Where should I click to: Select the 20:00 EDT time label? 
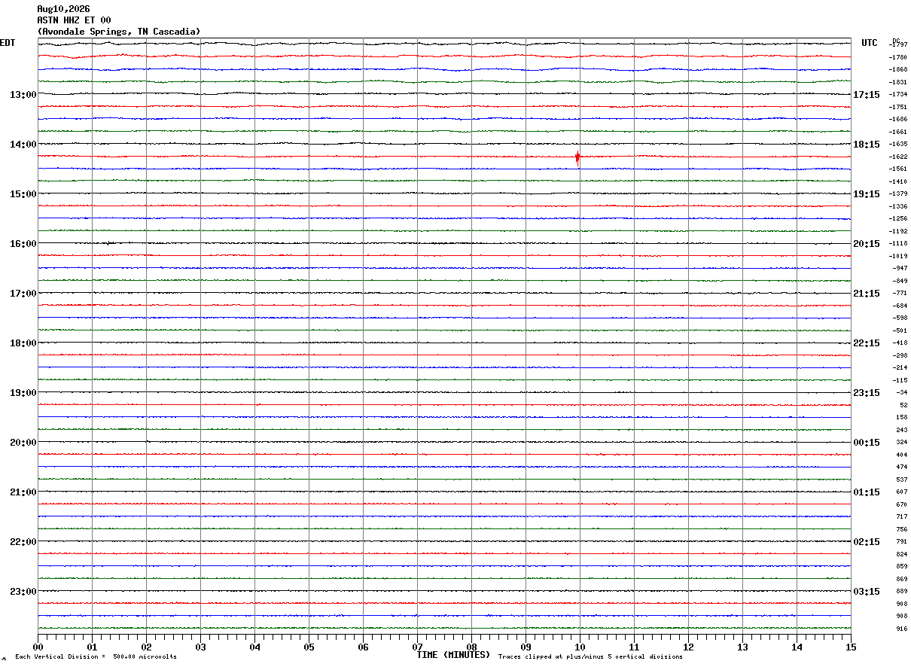pyautogui.click(x=23, y=442)
